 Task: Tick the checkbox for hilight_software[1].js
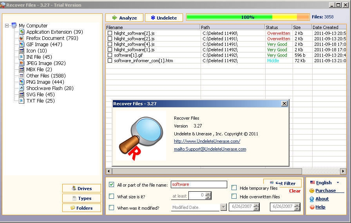point(110,49)
